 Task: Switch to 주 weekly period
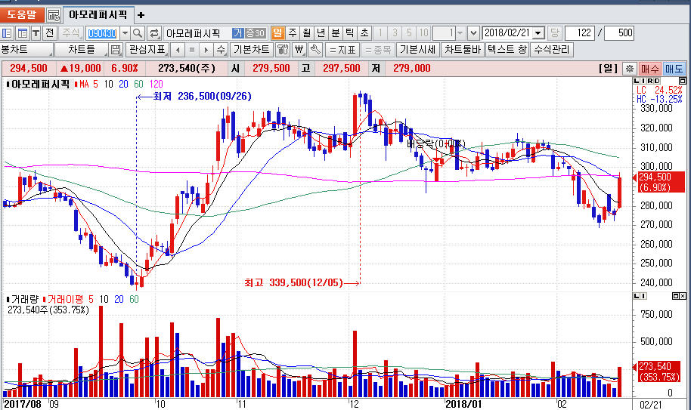pyautogui.click(x=292, y=33)
